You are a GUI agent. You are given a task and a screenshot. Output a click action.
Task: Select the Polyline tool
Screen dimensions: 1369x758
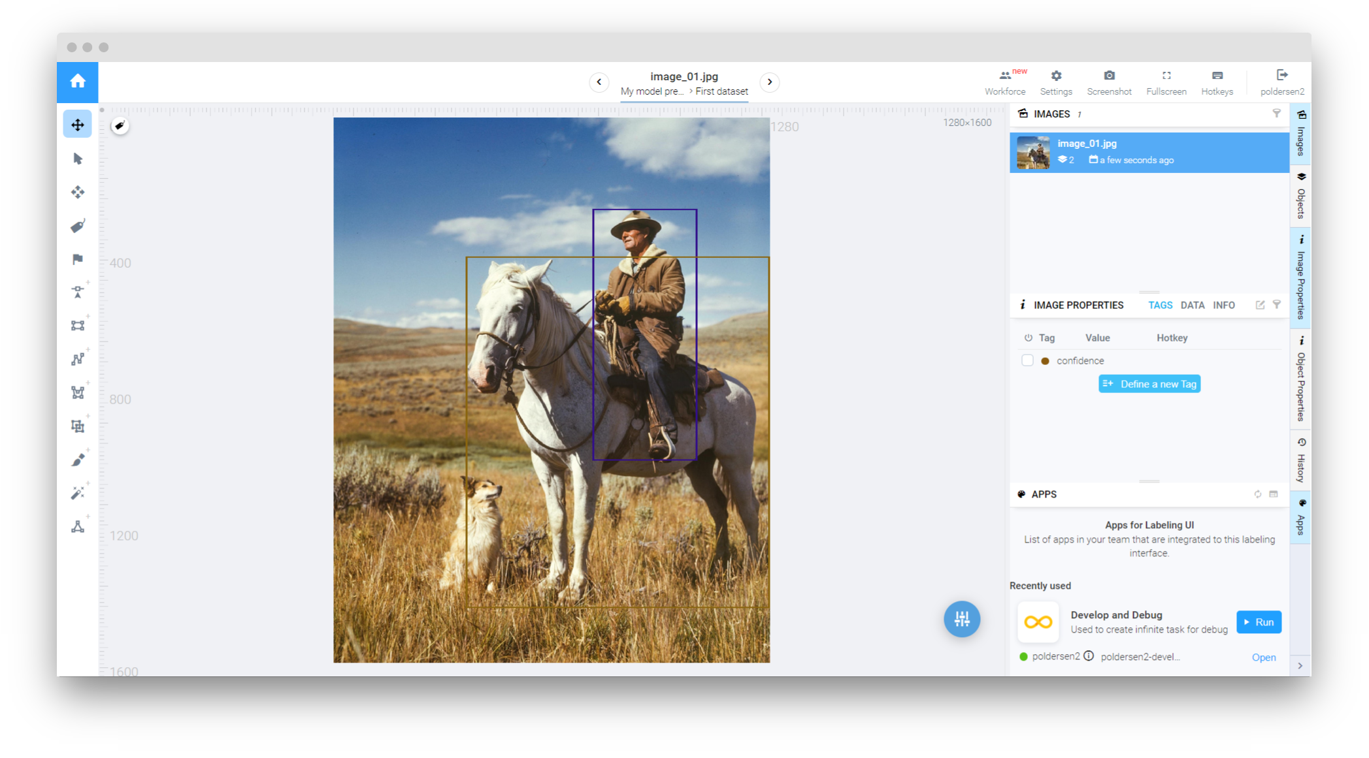pos(78,359)
